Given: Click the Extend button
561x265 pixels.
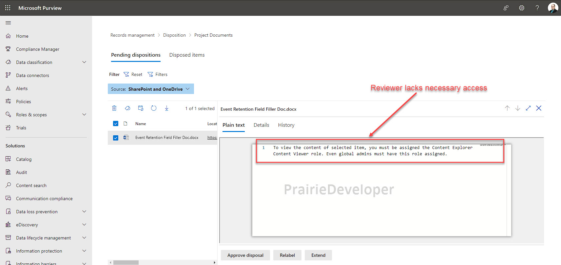Looking at the screenshot, I should click(318, 255).
